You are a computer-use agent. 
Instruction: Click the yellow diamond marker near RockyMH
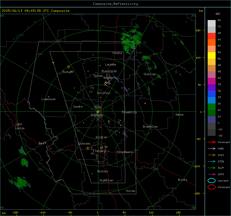coord(69,67)
